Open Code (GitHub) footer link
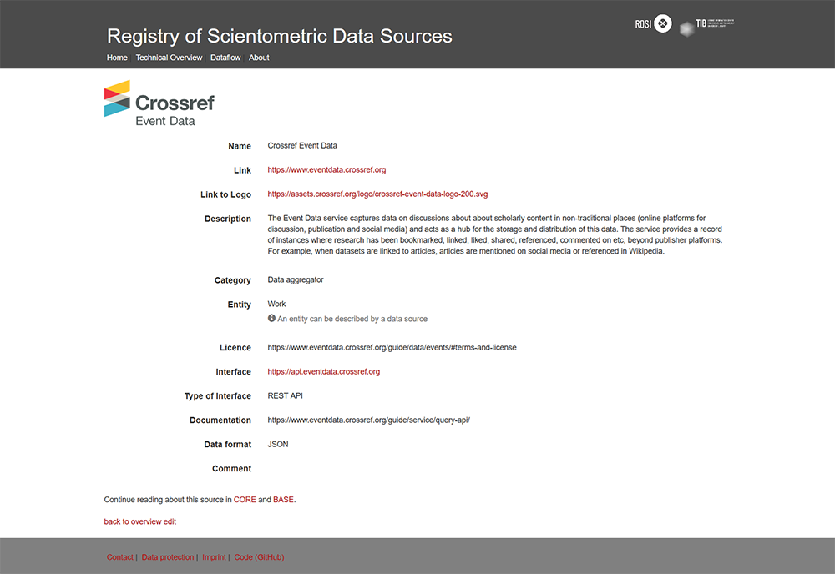 click(260, 557)
